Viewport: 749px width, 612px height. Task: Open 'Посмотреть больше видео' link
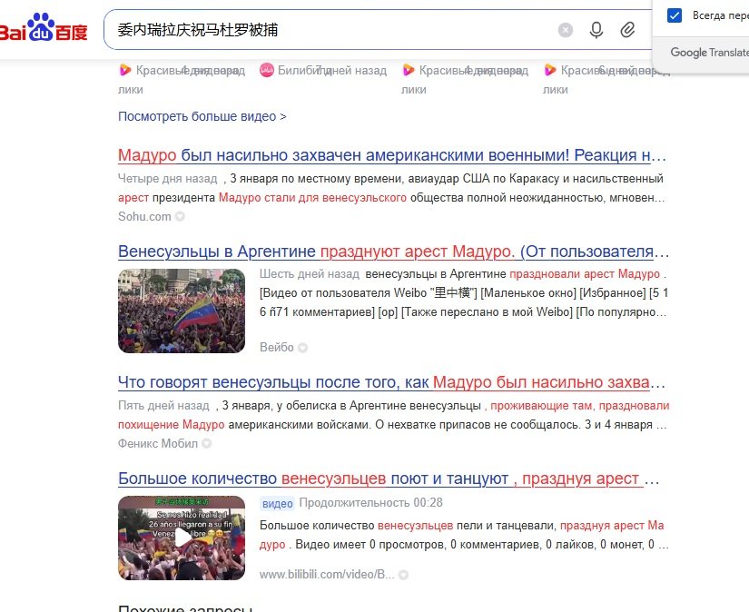click(x=202, y=116)
